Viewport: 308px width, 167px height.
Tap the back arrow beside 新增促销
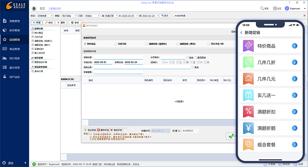[x=241, y=33]
